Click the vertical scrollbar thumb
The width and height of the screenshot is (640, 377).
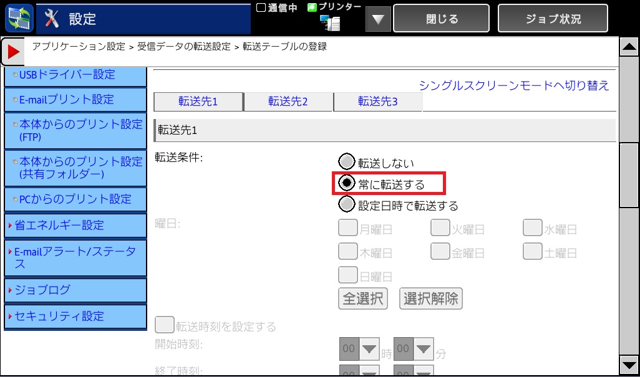pos(629,174)
